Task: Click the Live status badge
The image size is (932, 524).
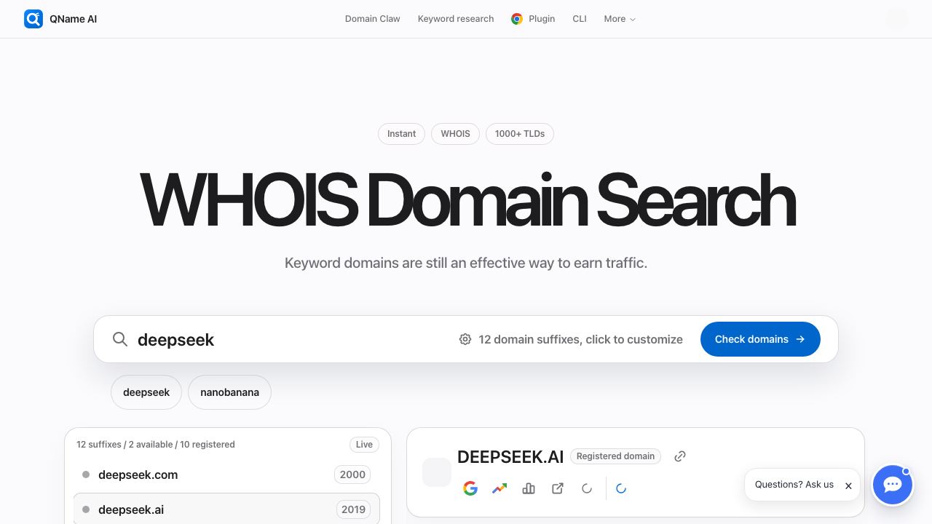Action: 364,445
